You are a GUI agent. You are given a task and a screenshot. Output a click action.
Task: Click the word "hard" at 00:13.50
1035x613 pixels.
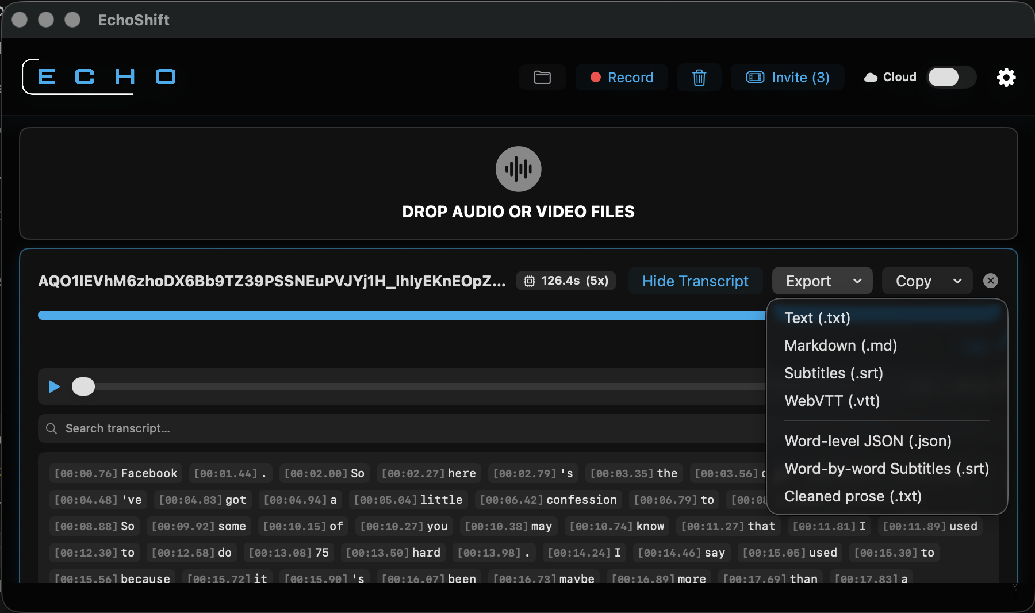pos(393,553)
